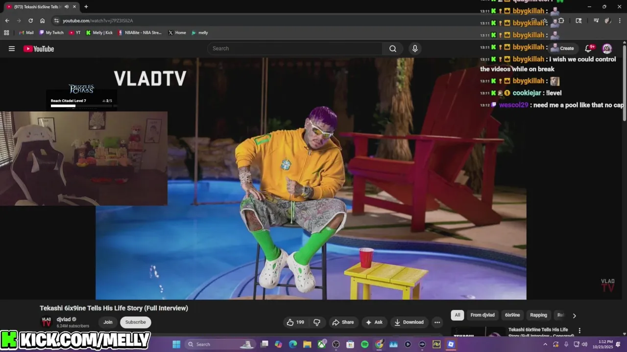This screenshot has height=352, width=627.
Task: Click the Windows taskbar search box
Action: tap(221, 344)
